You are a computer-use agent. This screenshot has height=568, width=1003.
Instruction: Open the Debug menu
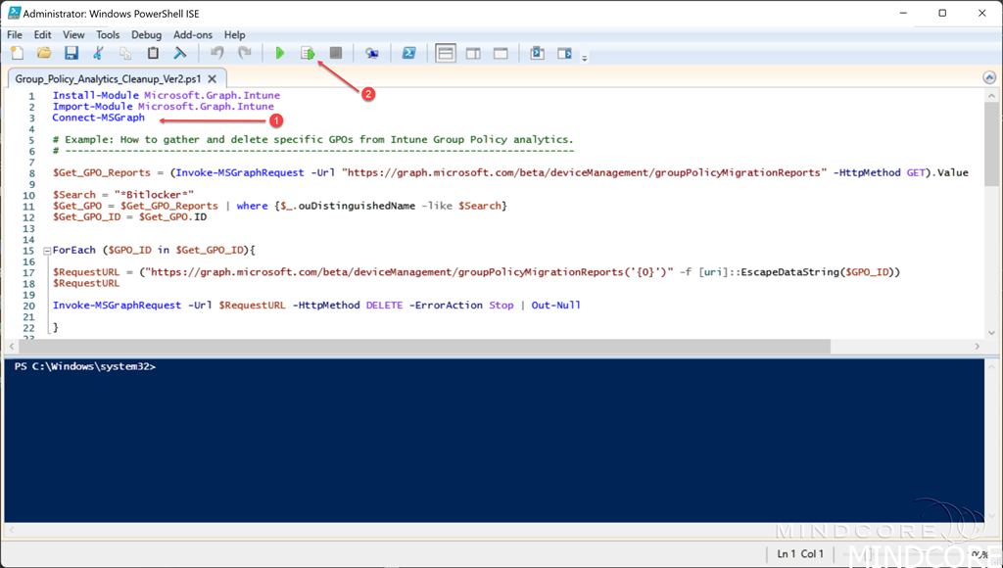point(147,34)
